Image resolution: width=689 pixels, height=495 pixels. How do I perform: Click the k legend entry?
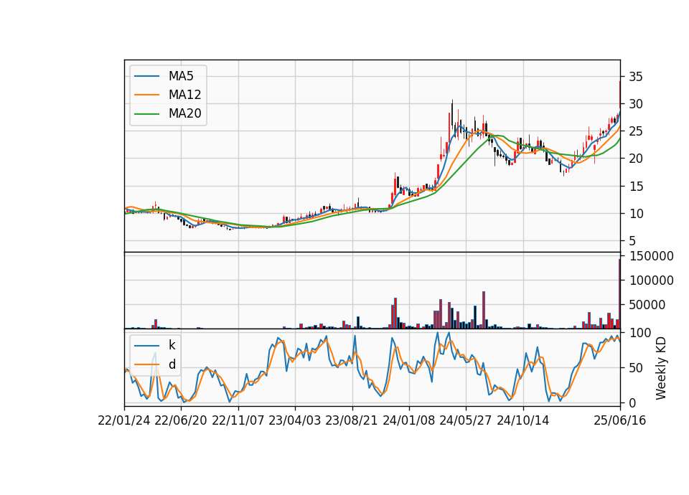155,345
